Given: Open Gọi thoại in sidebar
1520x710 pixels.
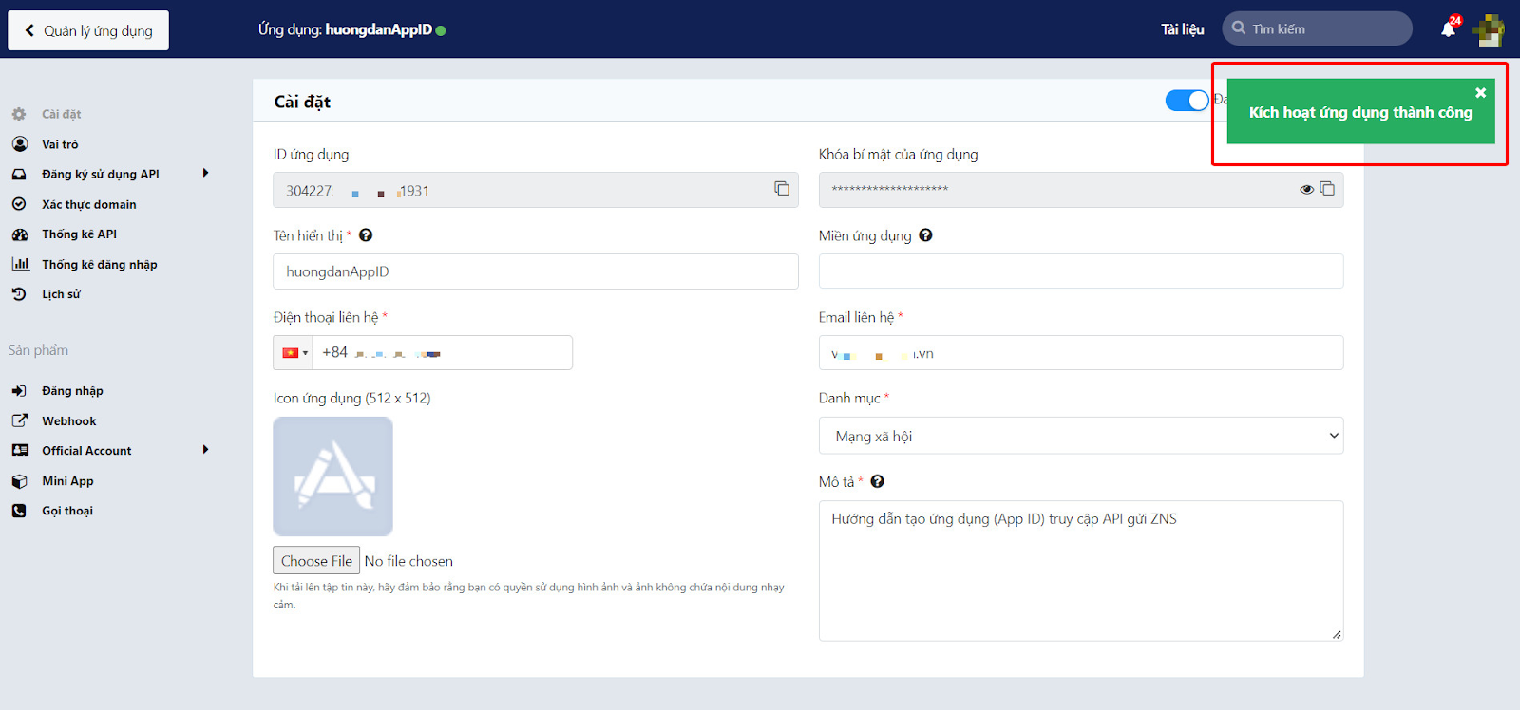Looking at the screenshot, I should tap(67, 511).
